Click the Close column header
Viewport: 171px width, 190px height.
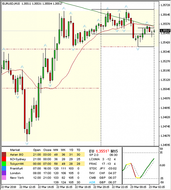click(x=47, y=150)
